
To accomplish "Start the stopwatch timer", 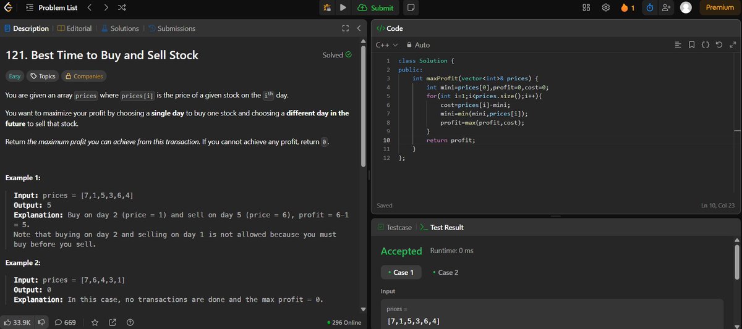I will (650, 7).
